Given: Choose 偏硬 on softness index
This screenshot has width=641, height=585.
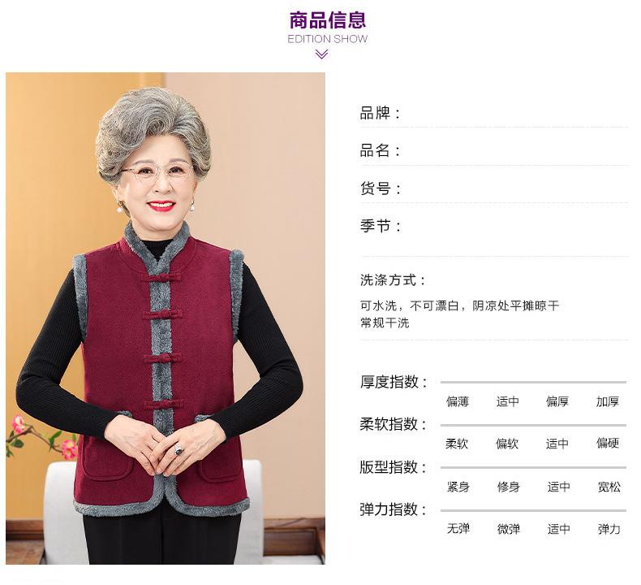Looking at the screenshot, I should 608,443.
